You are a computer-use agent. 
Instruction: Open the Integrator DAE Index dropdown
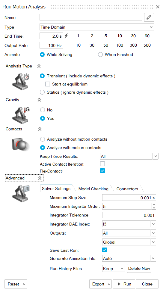[x=153, y=224]
